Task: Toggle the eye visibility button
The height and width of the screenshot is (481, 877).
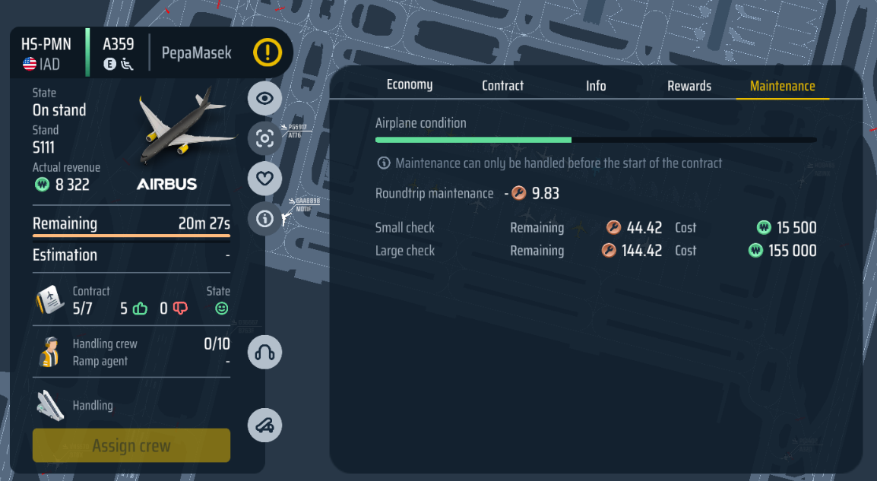Action: [x=264, y=98]
